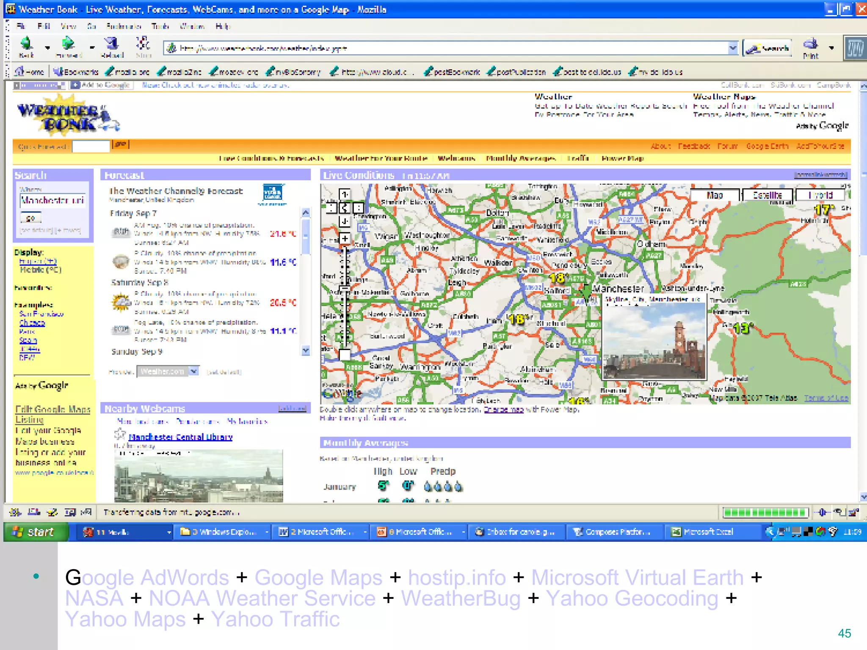Screen dimensions: 867x650
Task: Click the Where search input field
Action: pyautogui.click(x=53, y=200)
